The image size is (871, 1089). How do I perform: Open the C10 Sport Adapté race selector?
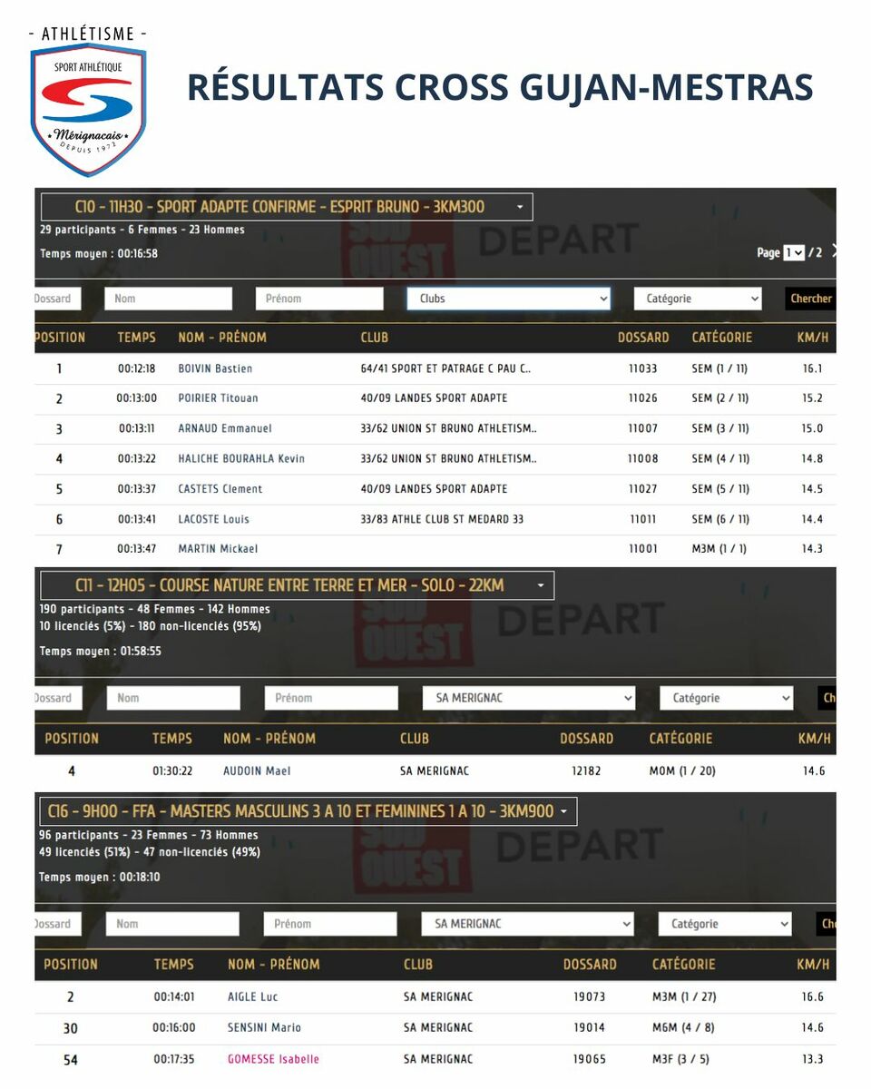(287, 207)
